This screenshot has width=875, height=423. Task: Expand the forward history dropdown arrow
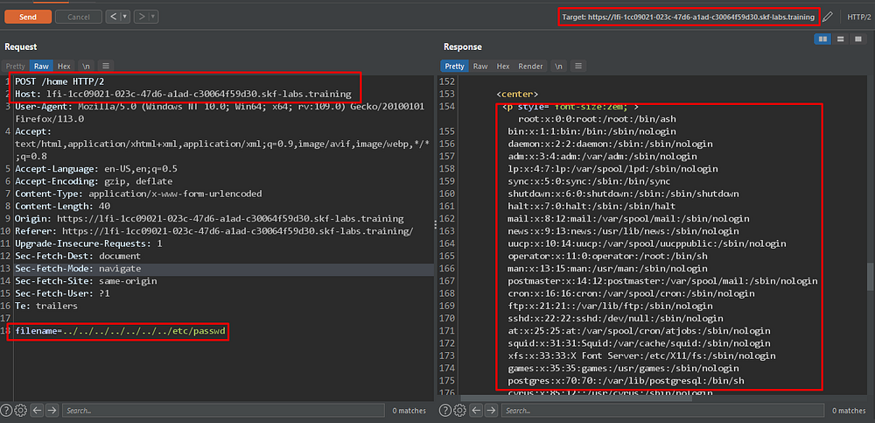153,17
